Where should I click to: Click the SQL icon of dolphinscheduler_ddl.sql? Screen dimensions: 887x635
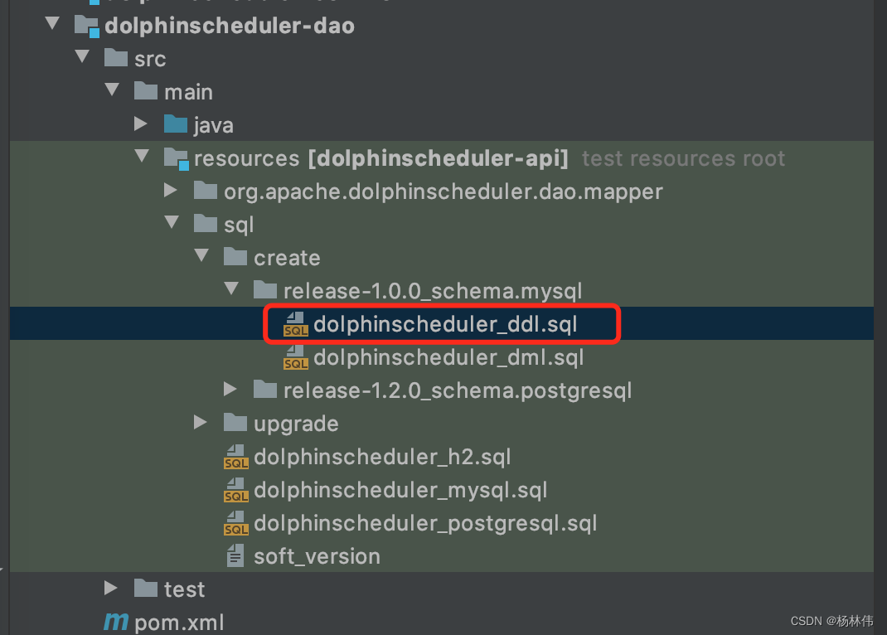coord(296,324)
